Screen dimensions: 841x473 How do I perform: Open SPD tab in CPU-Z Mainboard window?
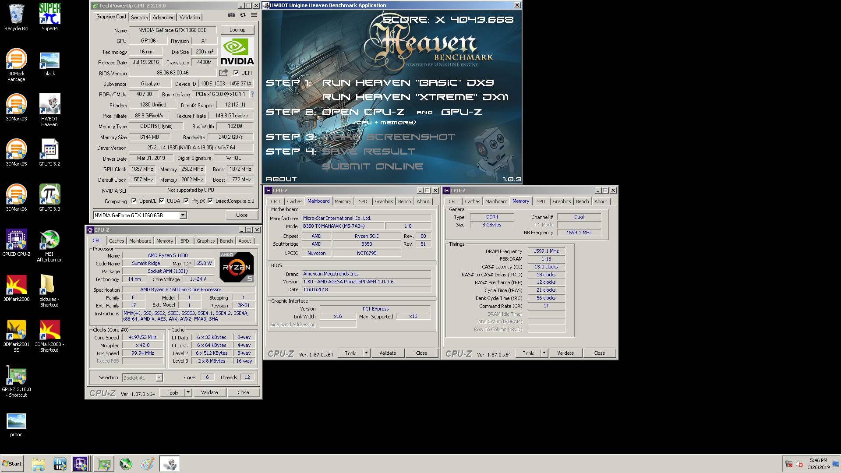tap(363, 201)
